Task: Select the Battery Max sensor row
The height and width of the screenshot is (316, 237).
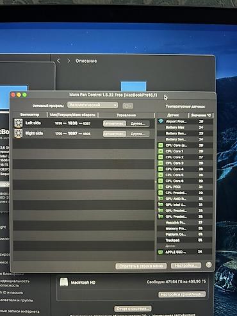Action: pyautogui.click(x=185, y=128)
